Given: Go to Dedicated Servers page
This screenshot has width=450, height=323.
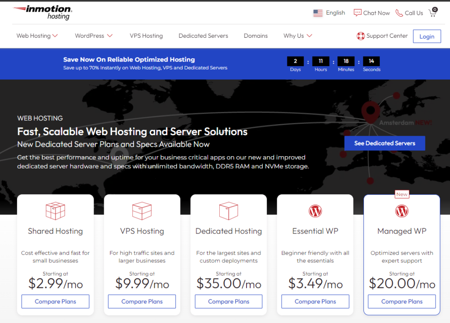Looking at the screenshot, I should (x=203, y=36).
